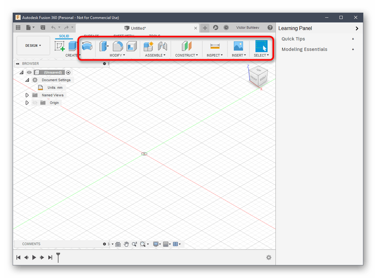Select the Joint tool icon
The image size is (376, 278).
pos(162,46)
